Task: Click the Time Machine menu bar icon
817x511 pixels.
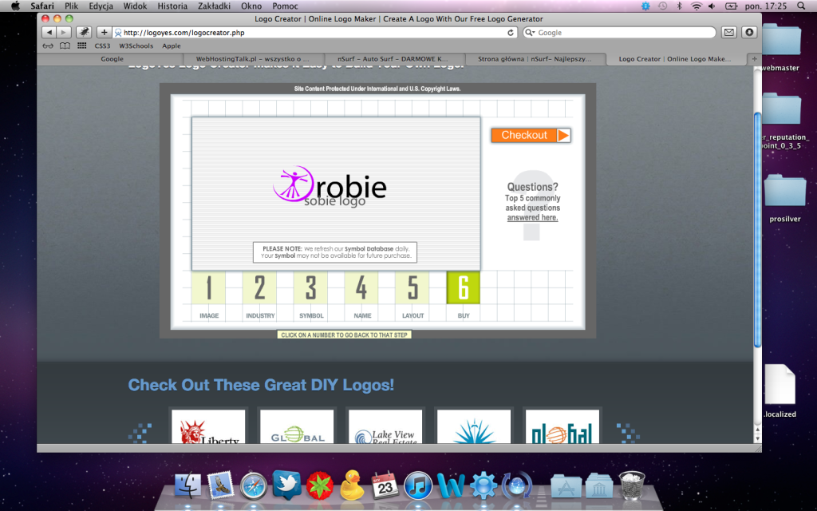Action: pyautogui.click(x=662, y=6)
